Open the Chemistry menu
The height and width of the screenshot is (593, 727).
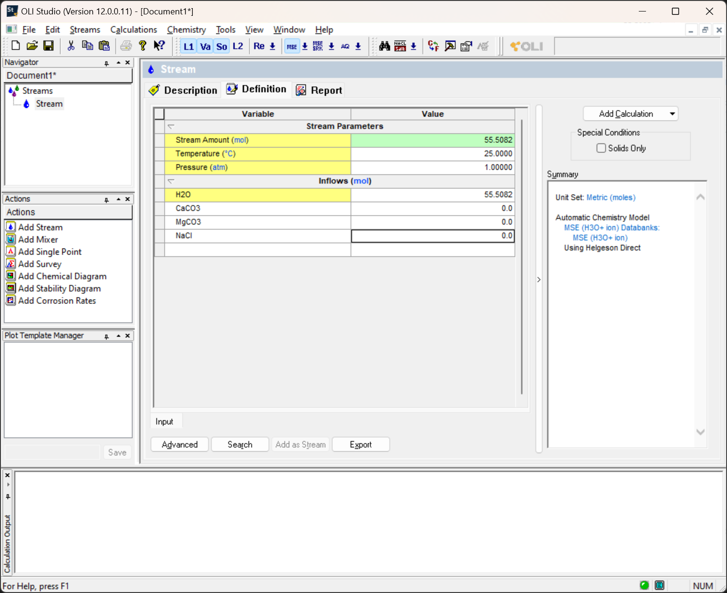187,30
